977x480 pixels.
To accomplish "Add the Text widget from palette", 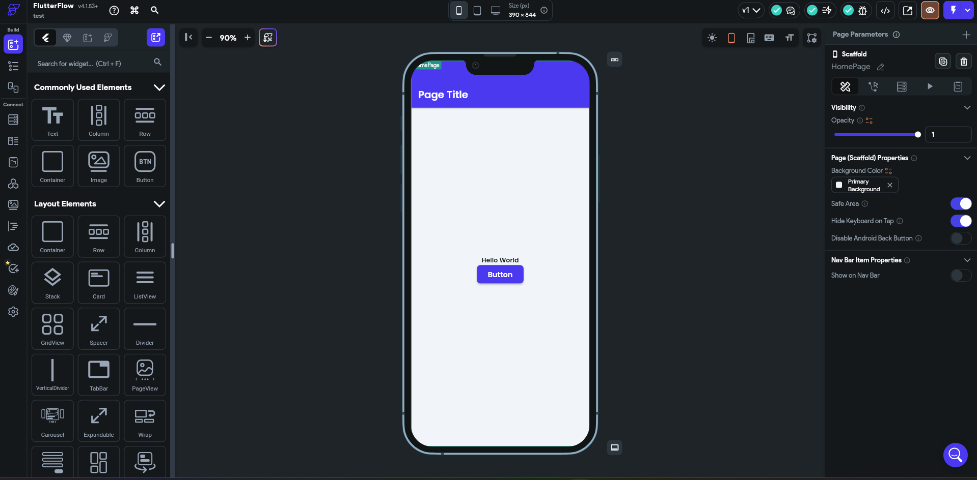I will coord(52,119).
